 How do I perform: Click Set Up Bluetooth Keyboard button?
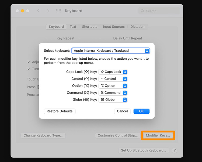pos(144,150)
